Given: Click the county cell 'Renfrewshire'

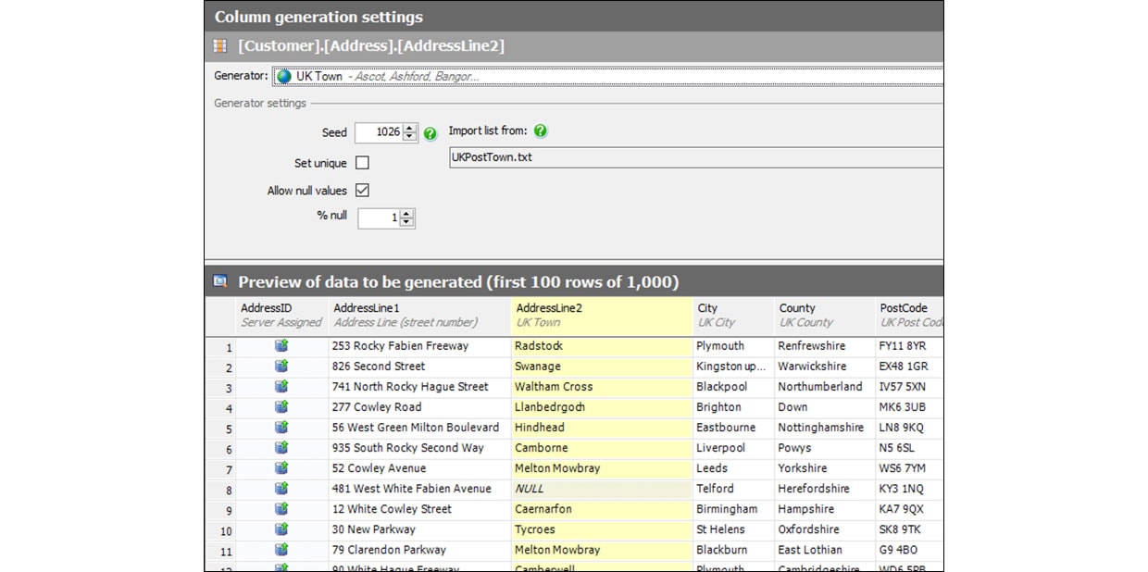Looking at the screenshot, I should [x=824, y=345].
